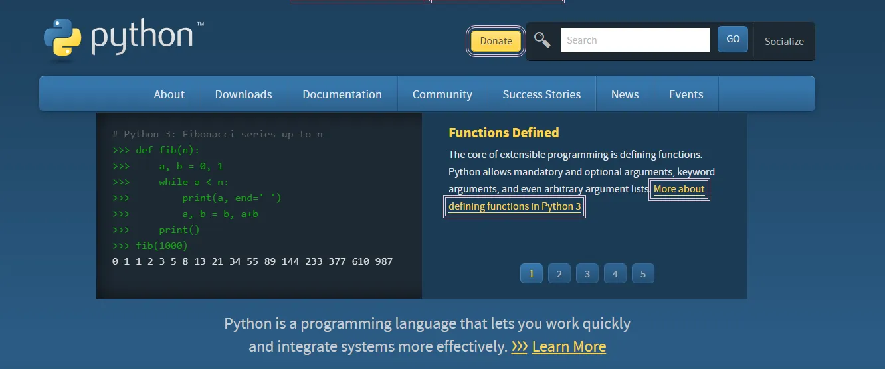Viewport: 885px width, 369px height.
Task: Click the 'Functions Defined' heading
Action: point(504,133)
